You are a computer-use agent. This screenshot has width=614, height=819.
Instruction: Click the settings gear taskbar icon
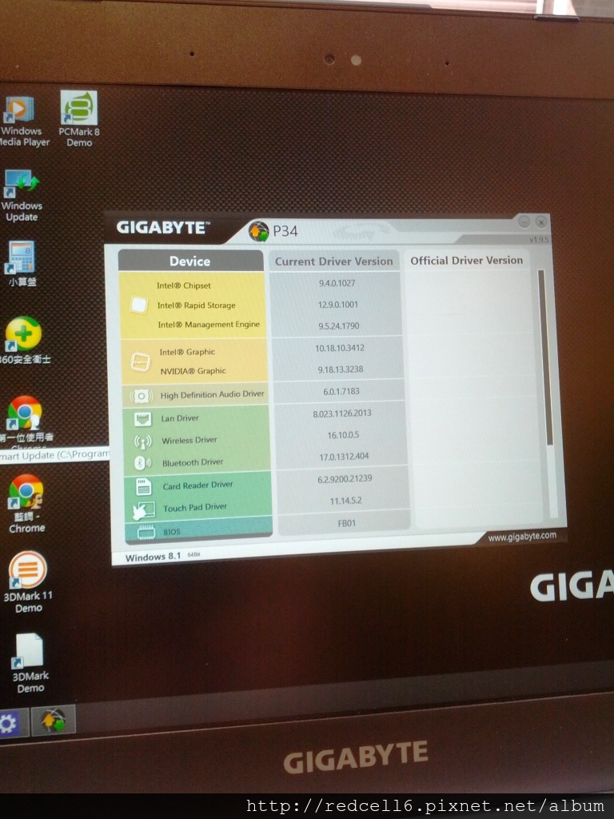coord(9,724)
